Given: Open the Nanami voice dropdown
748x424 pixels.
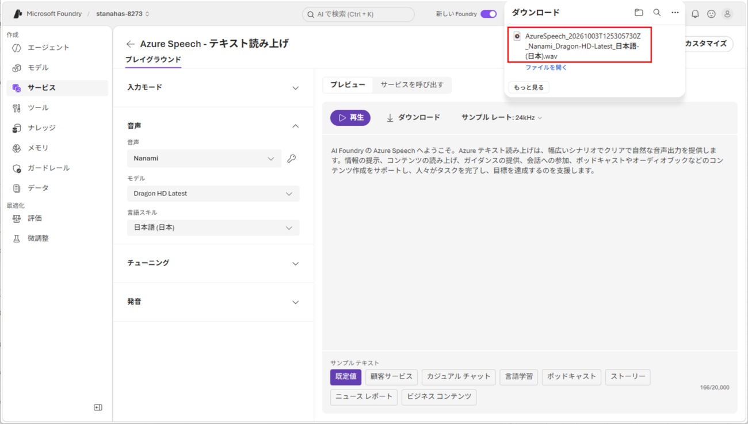Looking at the screenshot, I should (x=204, y=159).
